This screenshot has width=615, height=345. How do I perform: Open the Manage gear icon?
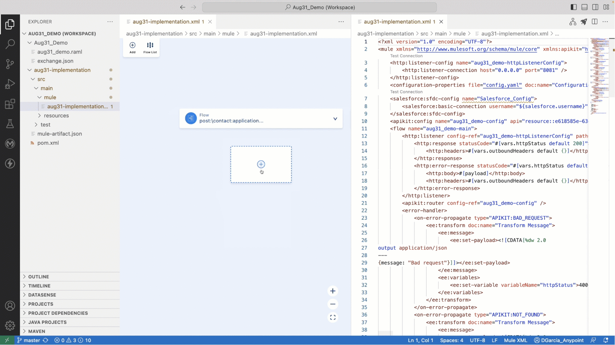(10, 326)
